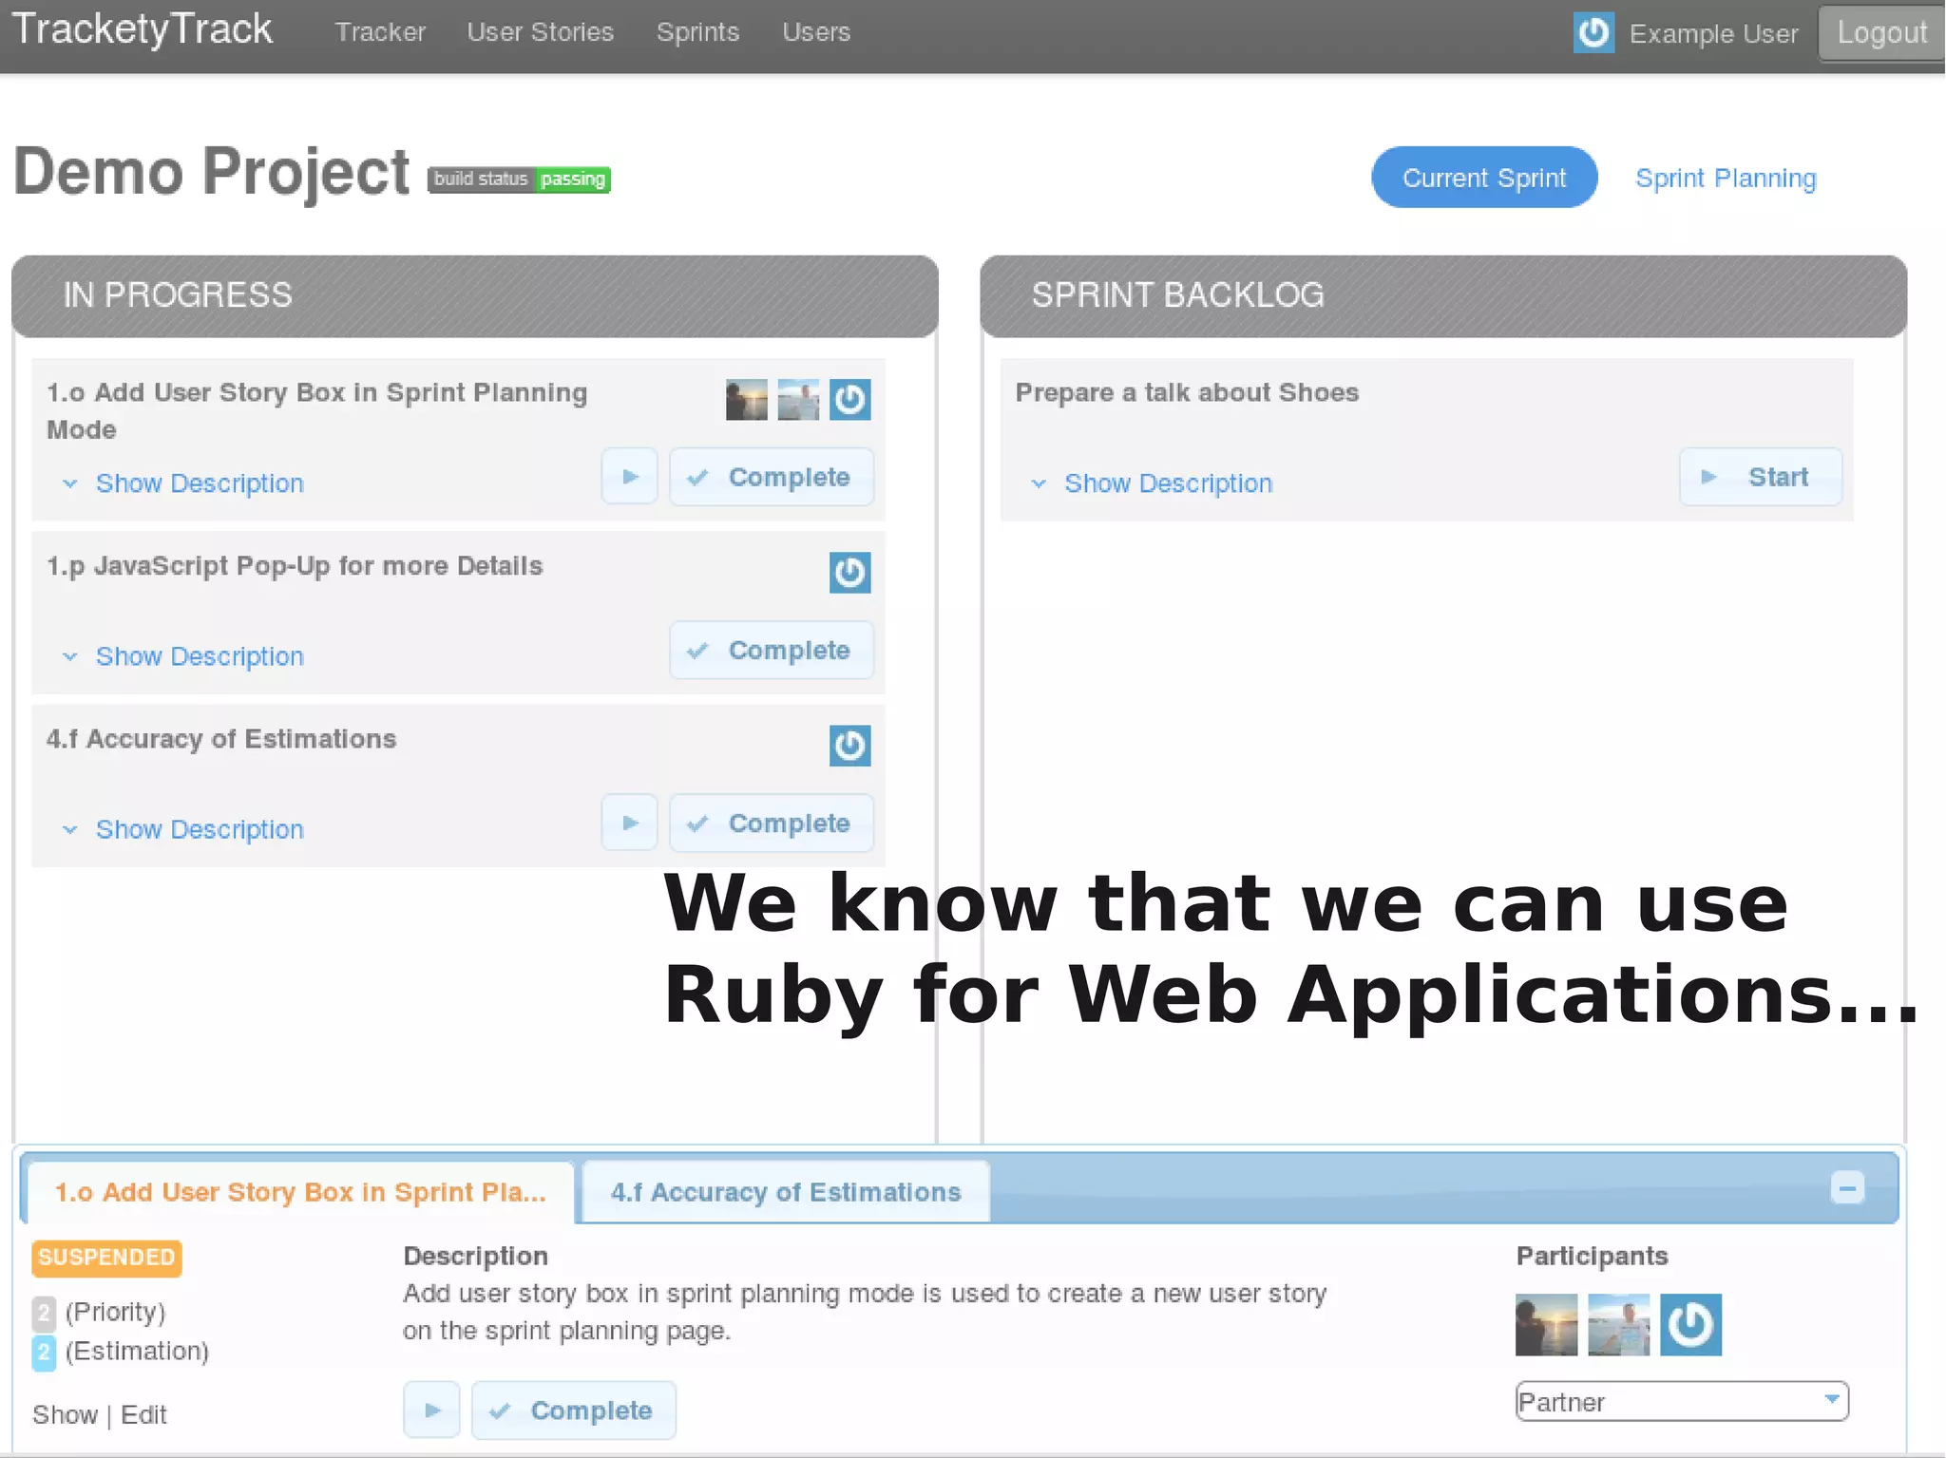Image resolution: width=1946 pixels, height=1458 pixels.
Task: Click play icon in bottom details panel
Action: (431, 1411)
